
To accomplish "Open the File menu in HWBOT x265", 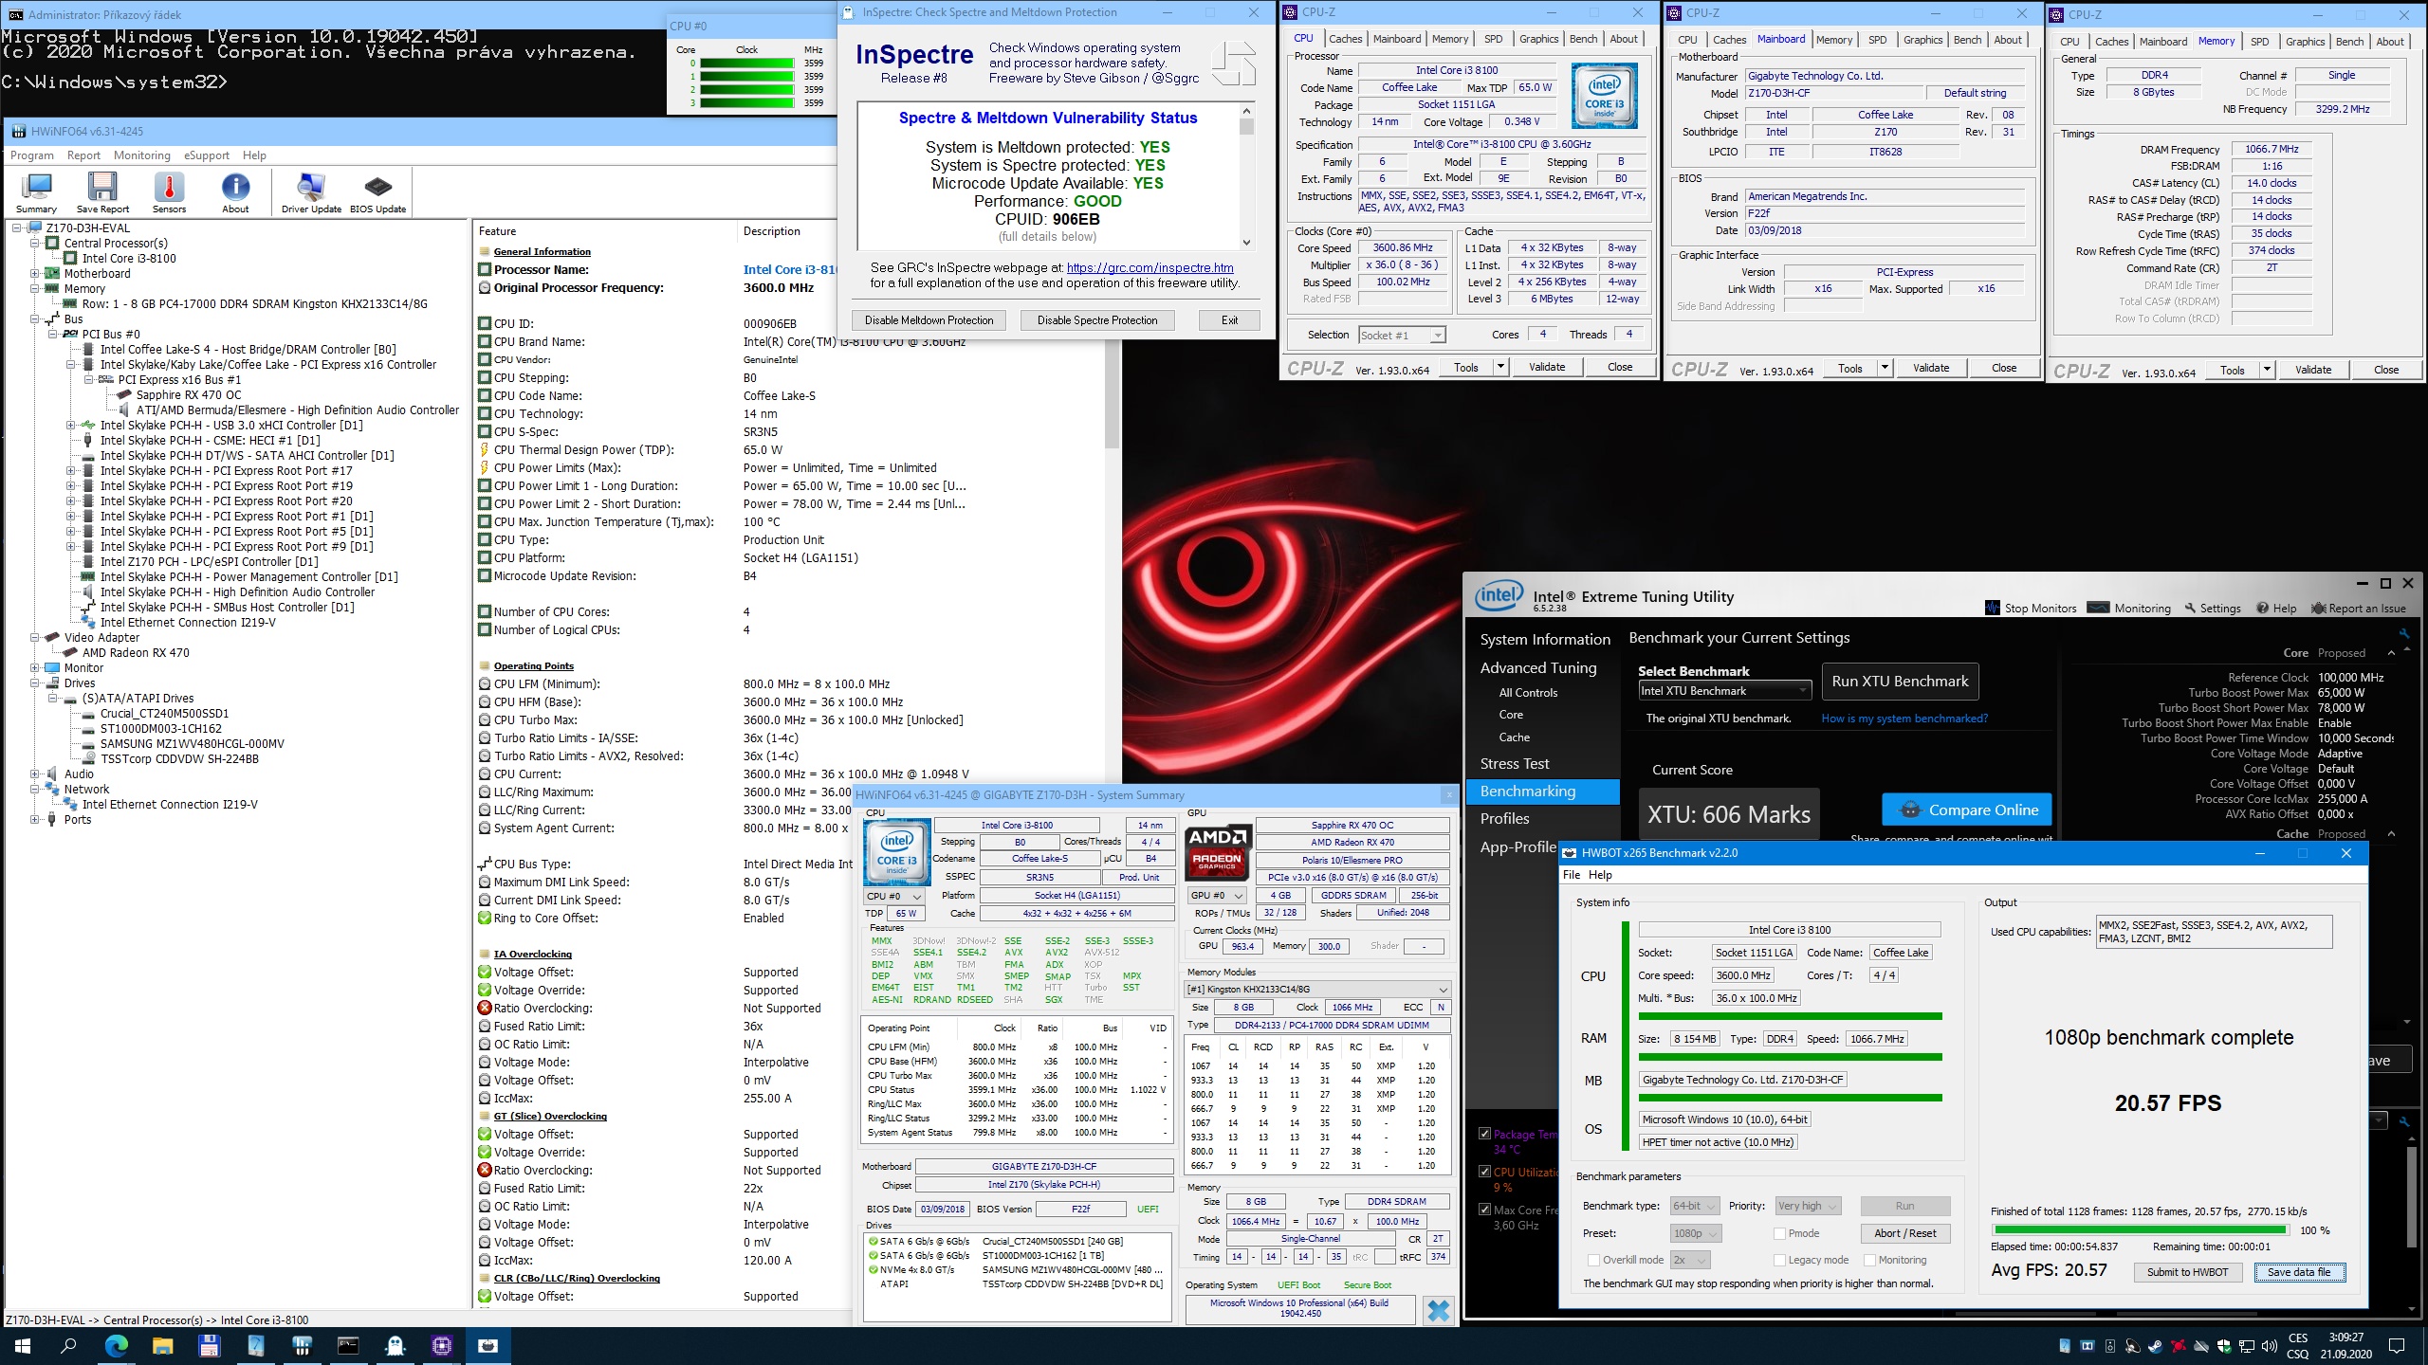I will point(1572,875).
